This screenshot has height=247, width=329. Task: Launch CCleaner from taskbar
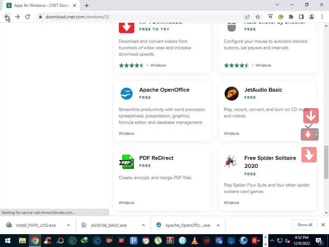click(48, 241)
